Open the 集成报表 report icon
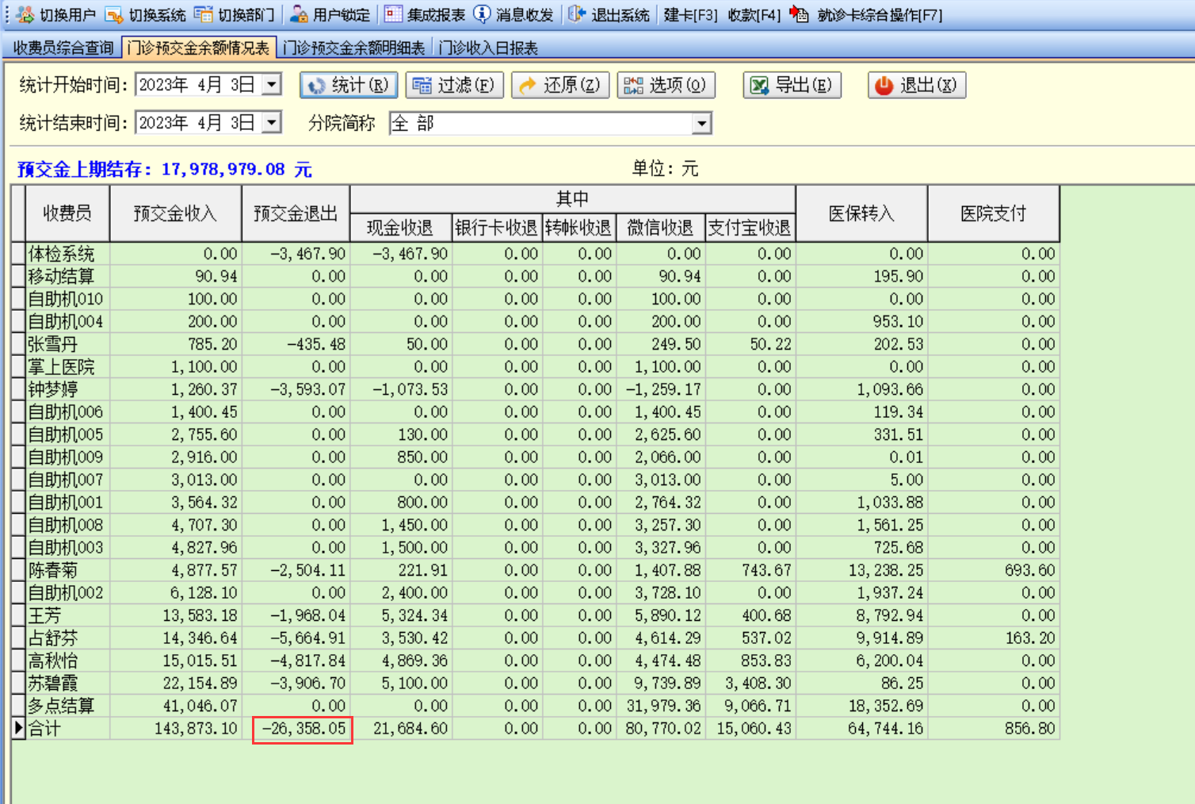The height and width of the screenshot is (804, 1195). (x=394, y=14)
